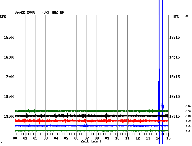This screenshot has width=192, height=146.
Task: Click the UTC column header
Action: coord(175,17)
